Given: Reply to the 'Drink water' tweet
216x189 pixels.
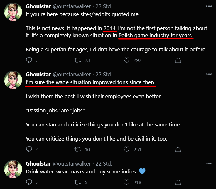Looking at the screenshot, I should click(x=29, y=182).
